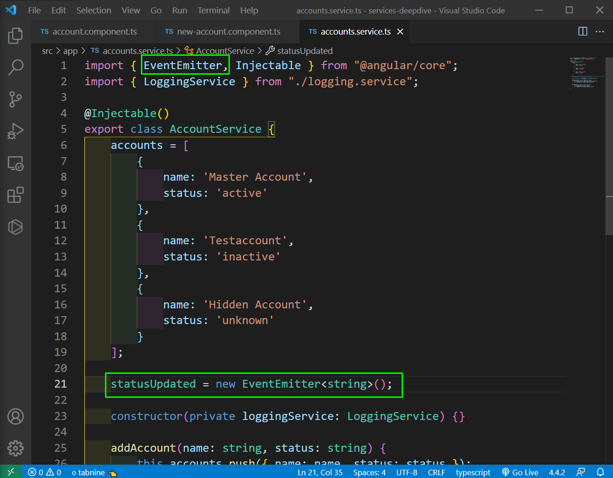Click the app breadcrumb
The width and height of the screenshot is (613, 478).
click(70, 51)
